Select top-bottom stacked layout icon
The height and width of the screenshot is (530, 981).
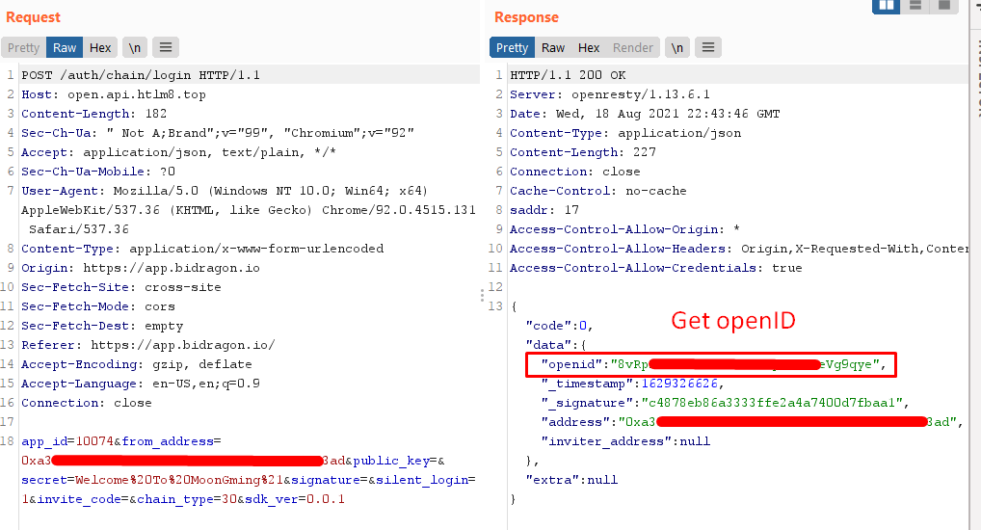point(915,6)
